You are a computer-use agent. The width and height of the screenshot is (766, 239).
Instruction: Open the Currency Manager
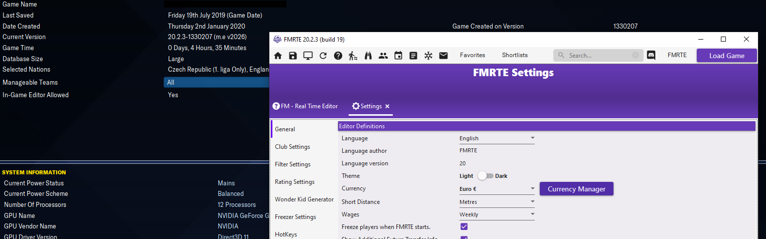click(576, 189)
